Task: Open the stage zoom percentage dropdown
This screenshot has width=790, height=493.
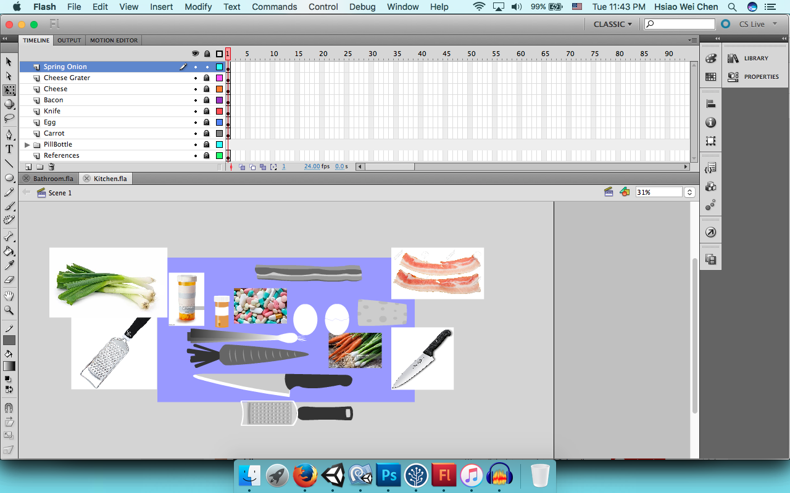Action: tap(689, 192)
